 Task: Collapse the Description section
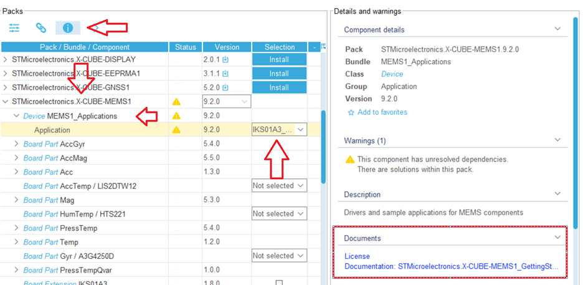click(x=557, y=193)
